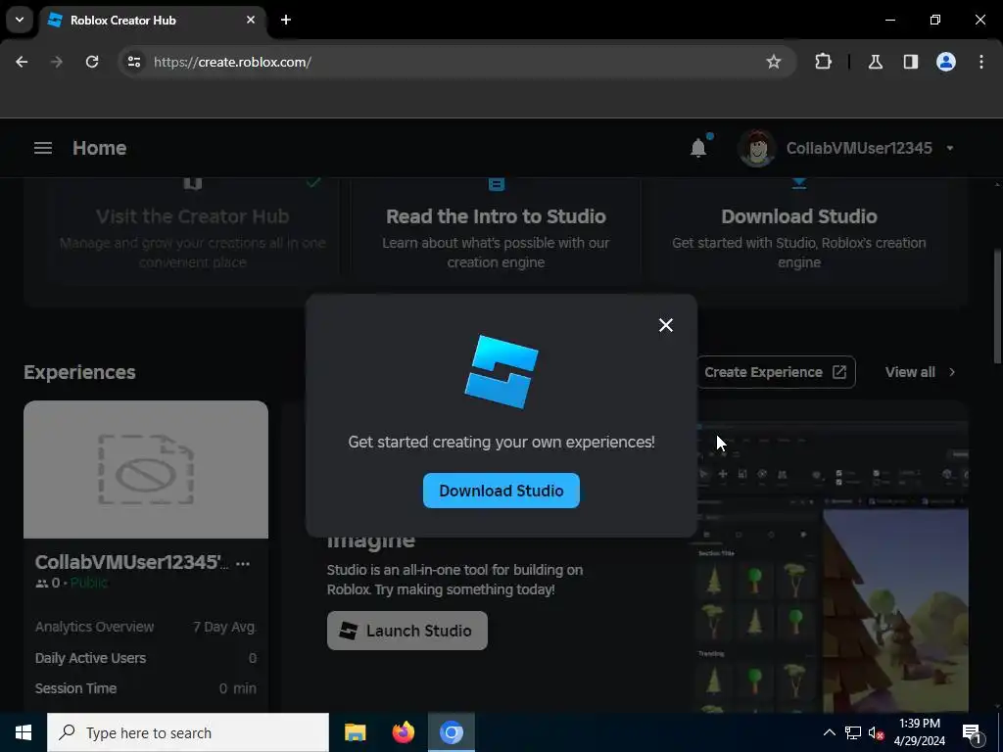Close the Roblox Creator Hub tab
1003x752 pixels.
click(x=251, y=20)
